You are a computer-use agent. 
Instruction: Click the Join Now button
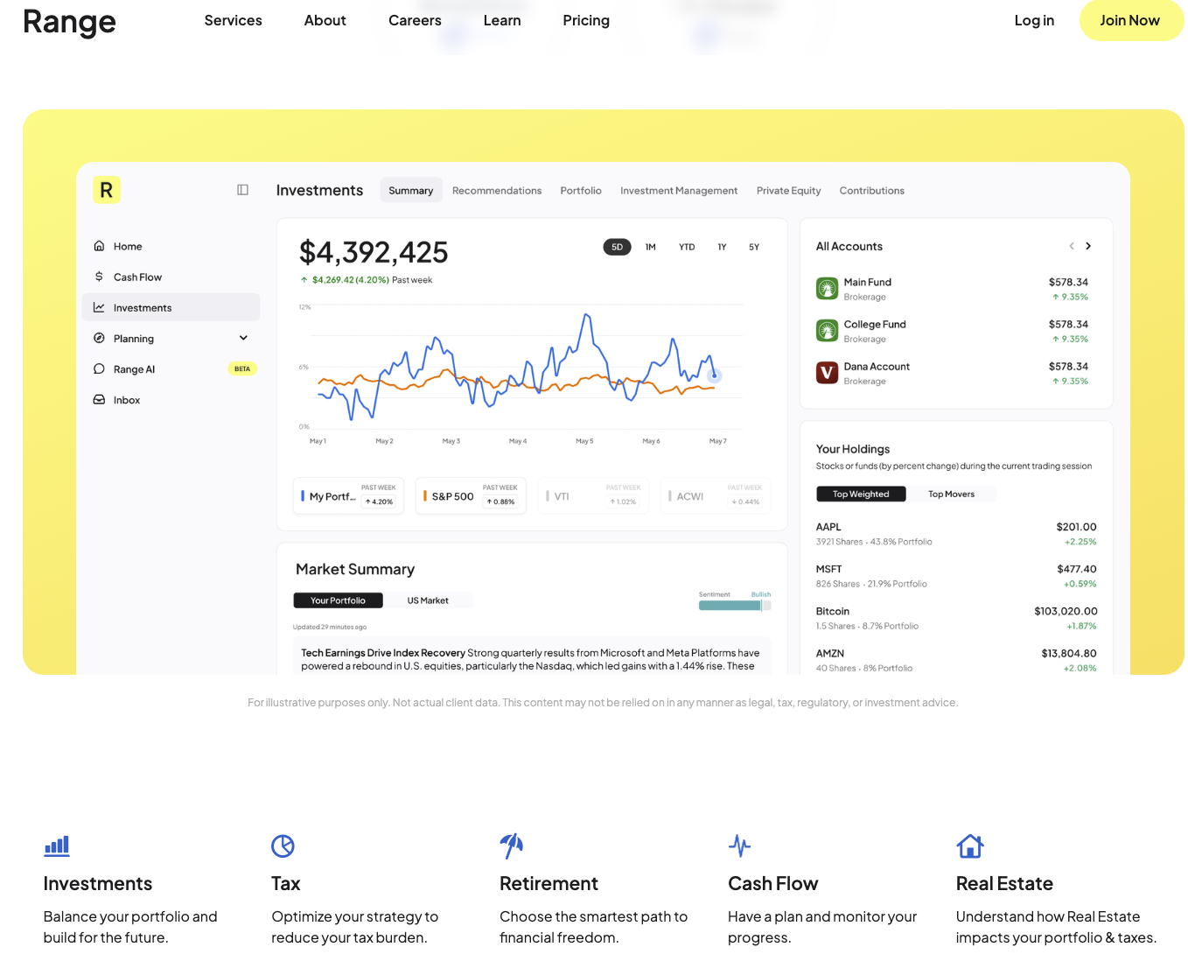1129,20
